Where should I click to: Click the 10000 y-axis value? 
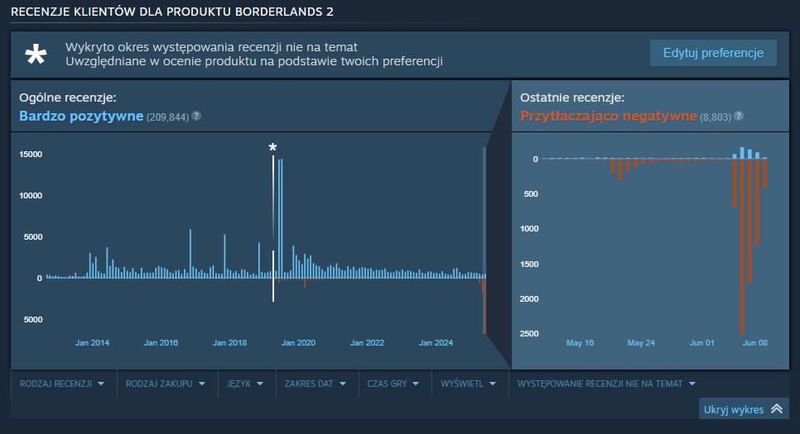pyautogui.click(x=31, y=196)
